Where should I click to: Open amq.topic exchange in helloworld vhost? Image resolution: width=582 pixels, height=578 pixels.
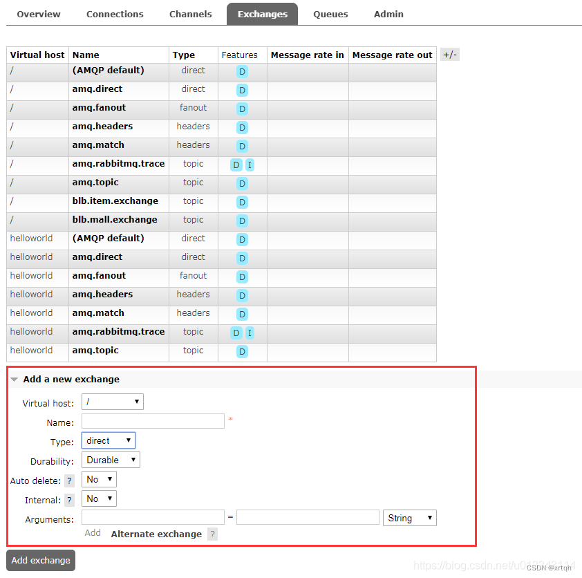tap(95, 351)
